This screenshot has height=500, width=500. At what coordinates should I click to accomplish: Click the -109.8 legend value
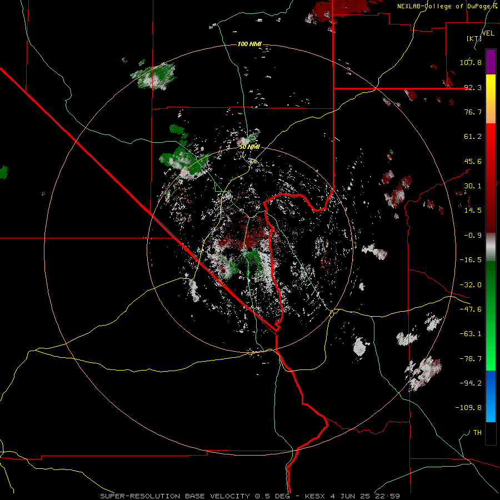[x=468, y=408]
